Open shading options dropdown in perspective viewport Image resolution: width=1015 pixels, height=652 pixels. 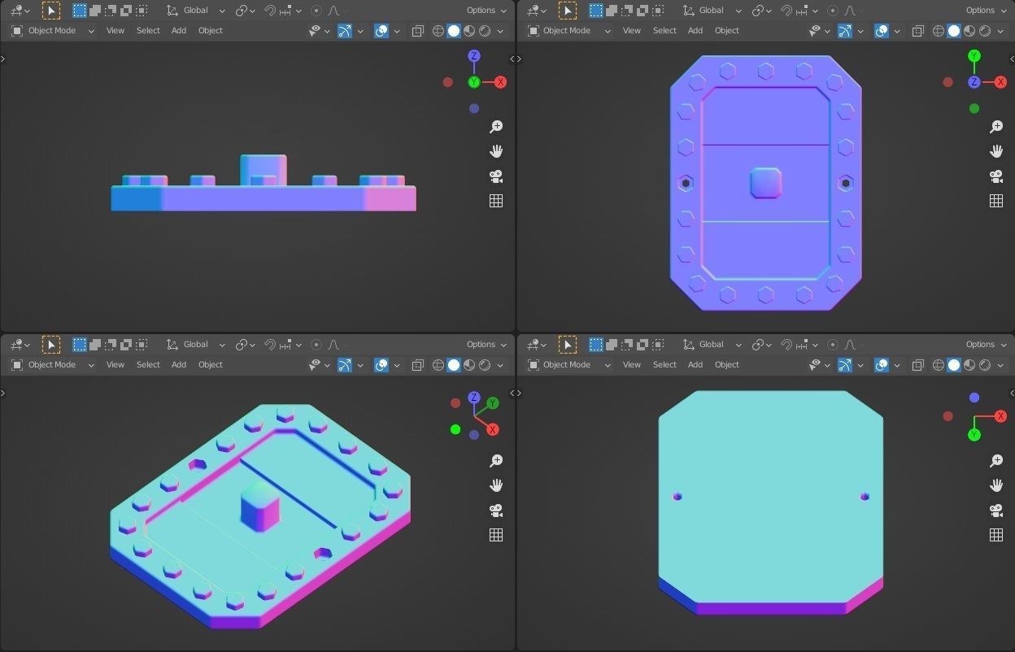[x=500, y=365]
